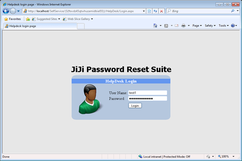Image resolution: width=242 pixels, height=161 pixels.
Task: Maximize the Internet Explorer window
Action: (227, 4)
